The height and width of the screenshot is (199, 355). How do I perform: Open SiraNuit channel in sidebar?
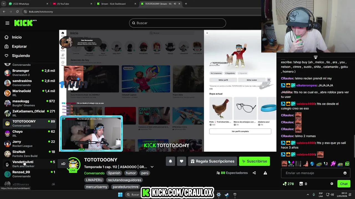pos(29,154)
